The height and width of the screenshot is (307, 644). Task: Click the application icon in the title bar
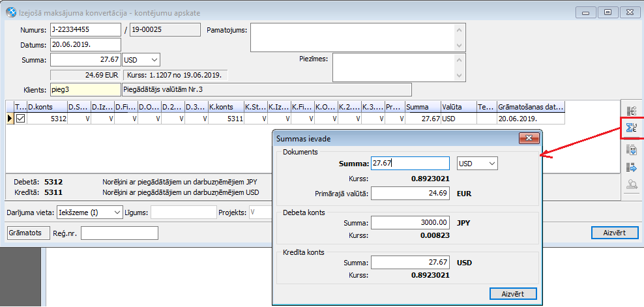(12, 13)
